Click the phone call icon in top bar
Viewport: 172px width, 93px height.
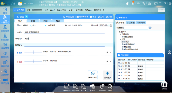pyautogui.click(x=144, y=4)
